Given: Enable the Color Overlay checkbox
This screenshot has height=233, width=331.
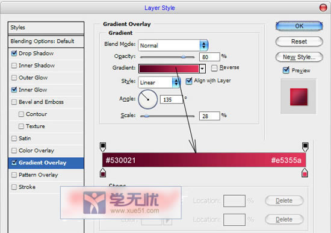Looking at the screenshot, I should [x=14, y=151].
